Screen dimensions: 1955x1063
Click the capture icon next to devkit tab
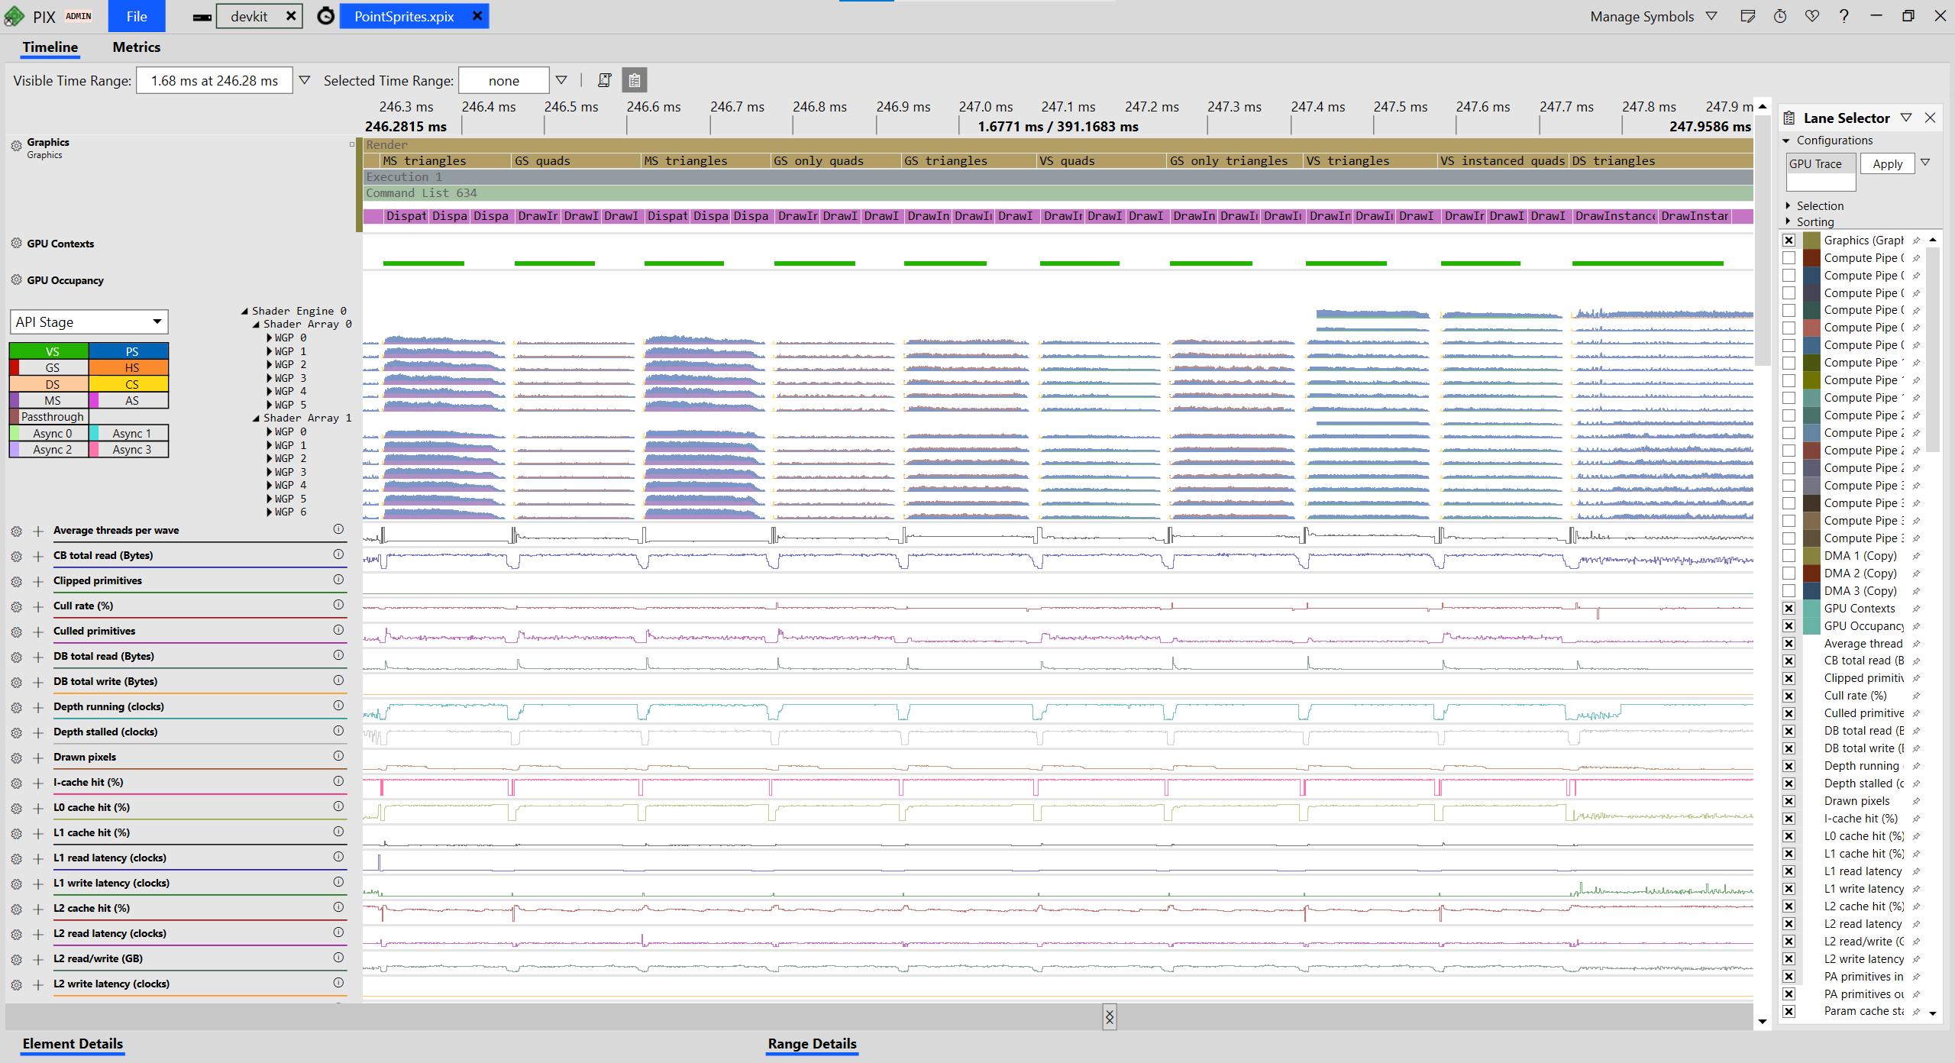[326, 16]
